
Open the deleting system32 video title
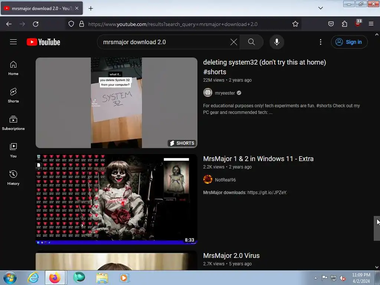(x=264, y=67)
